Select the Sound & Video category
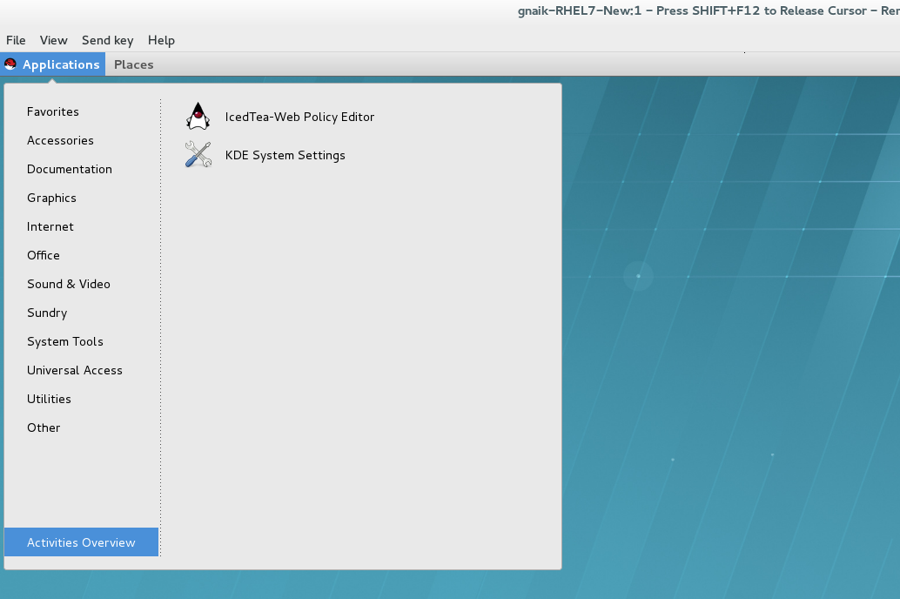 68,284
